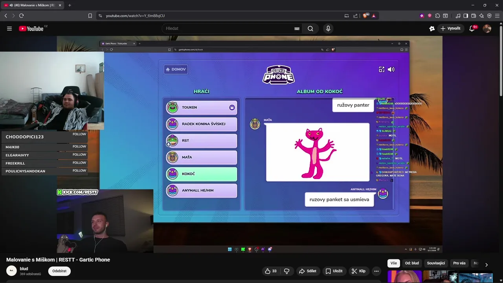Click the pink panther drawing
Screen dimensions: 503x283
pyautogui.click(x=318, y=152)
